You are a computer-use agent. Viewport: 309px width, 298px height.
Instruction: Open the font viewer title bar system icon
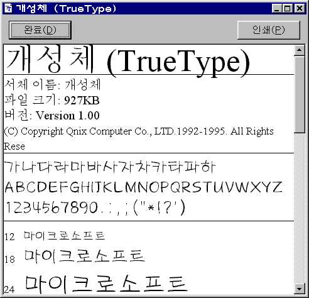point(9,9)
